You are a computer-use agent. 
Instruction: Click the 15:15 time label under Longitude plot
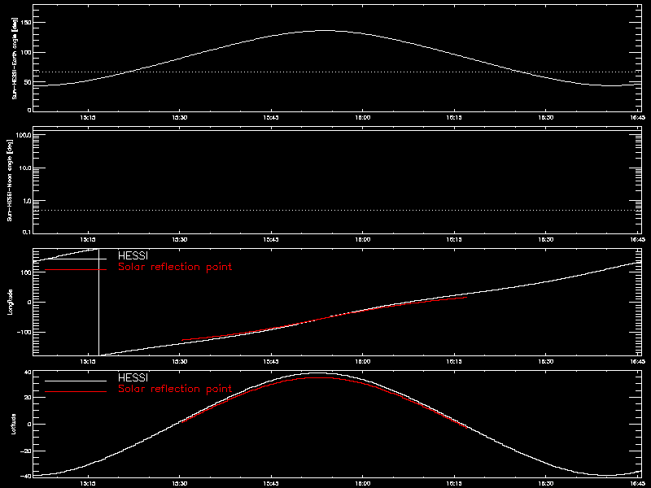point(88,362)
